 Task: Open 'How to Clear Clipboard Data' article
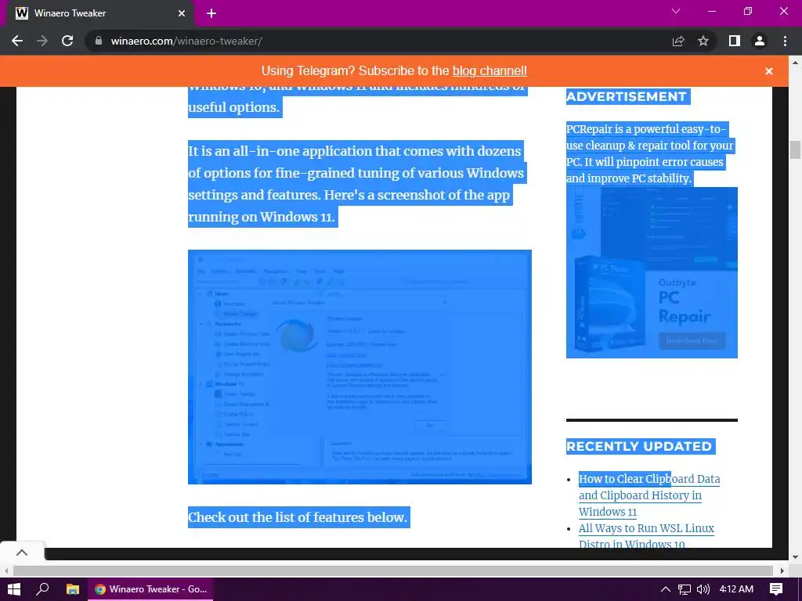click(x=649, y=495)
